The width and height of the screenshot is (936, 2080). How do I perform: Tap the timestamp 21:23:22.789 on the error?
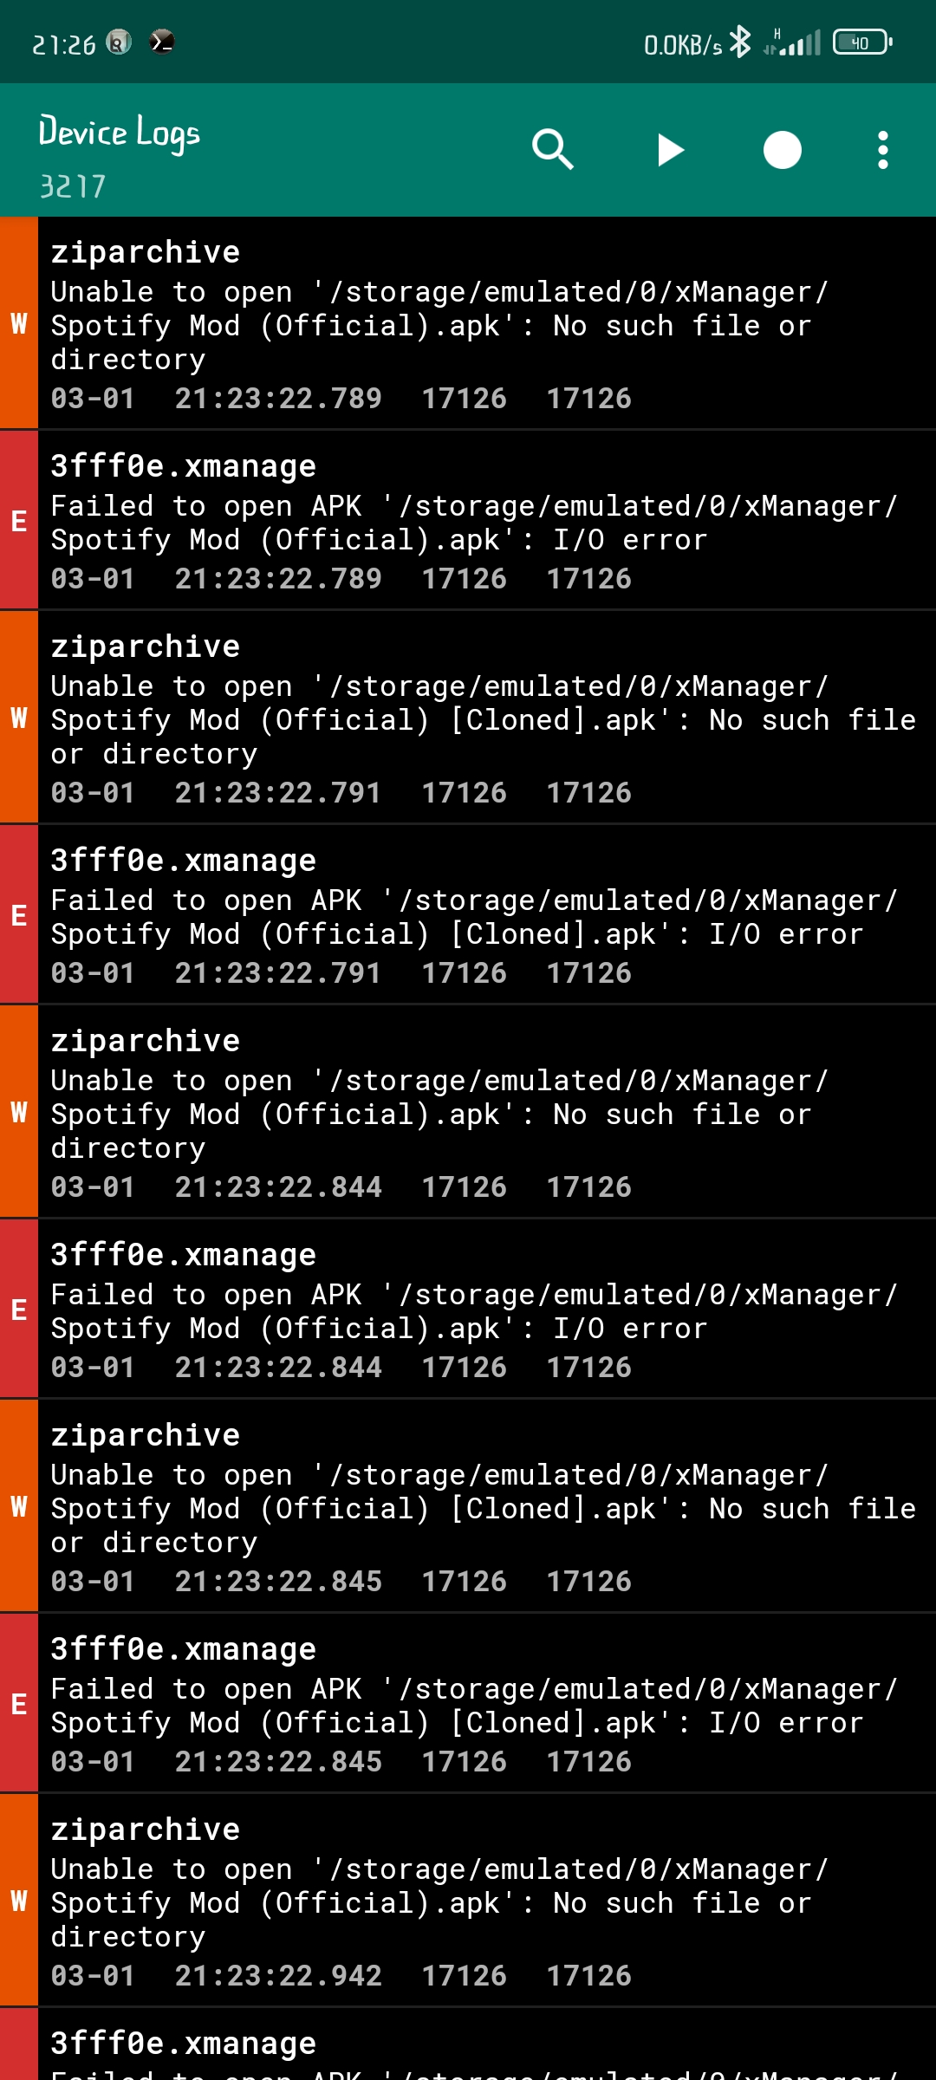tap(277, 578)
